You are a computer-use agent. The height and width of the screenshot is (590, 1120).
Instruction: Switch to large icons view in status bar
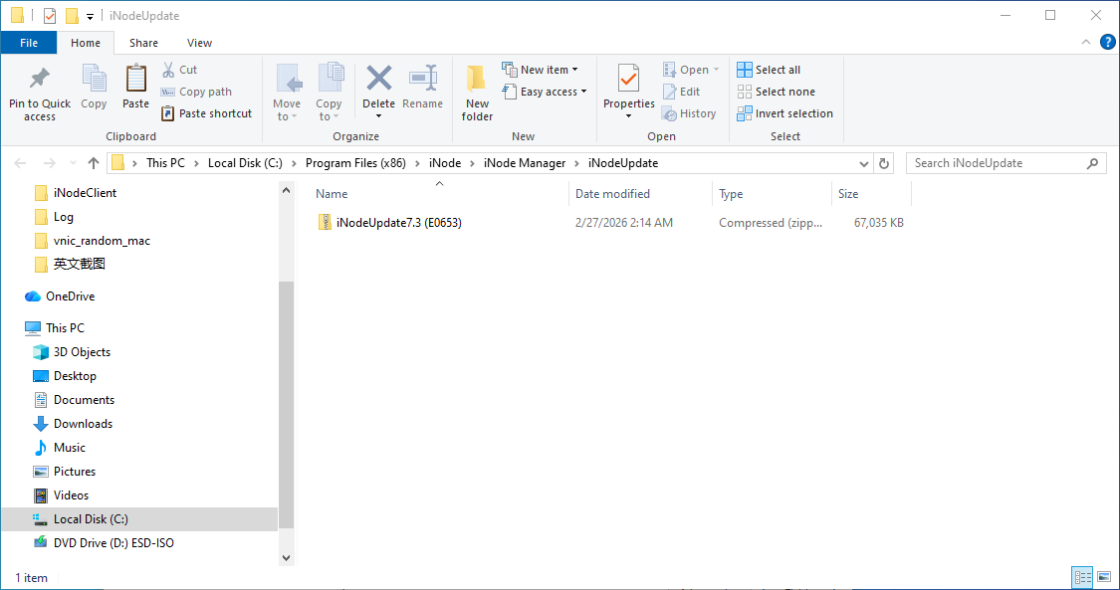(x=1103, y=577)
